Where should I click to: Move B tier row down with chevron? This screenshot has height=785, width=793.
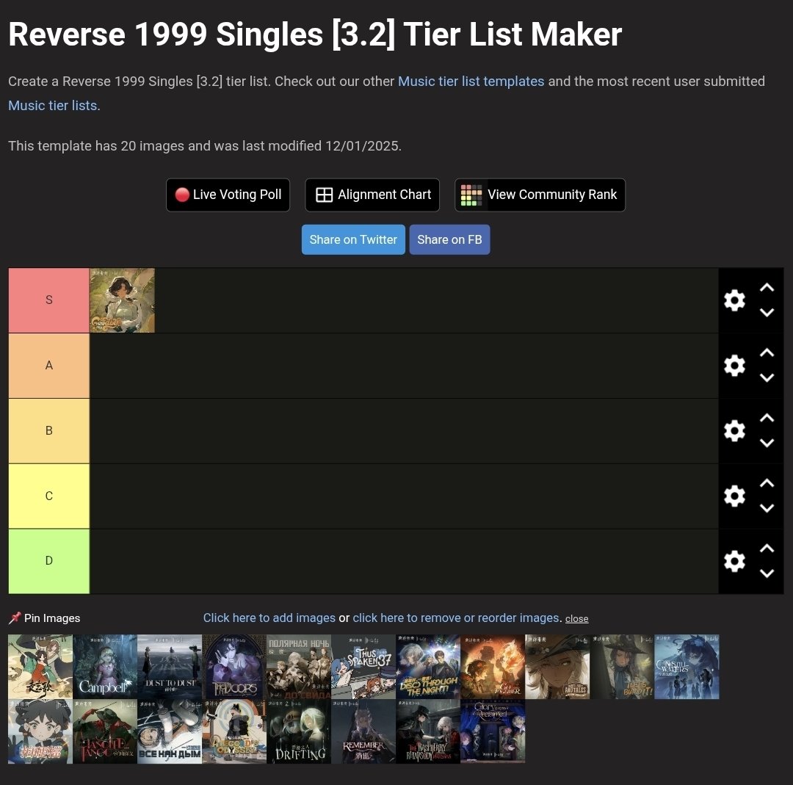(767, 443)
